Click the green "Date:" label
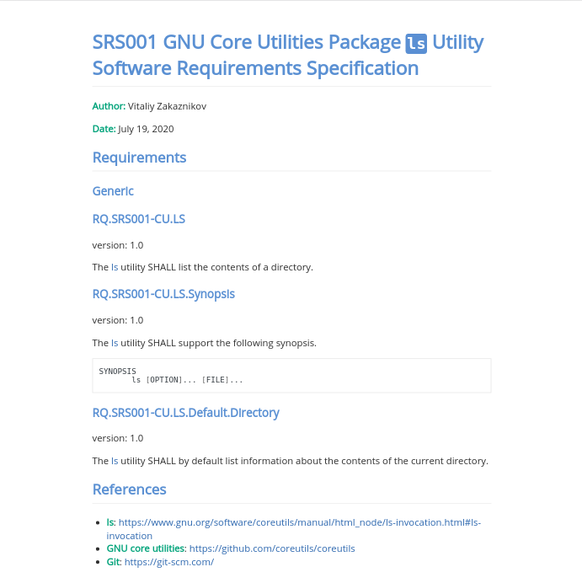The image size is (582, 583). pyautogui.click(x=104, y=129)
